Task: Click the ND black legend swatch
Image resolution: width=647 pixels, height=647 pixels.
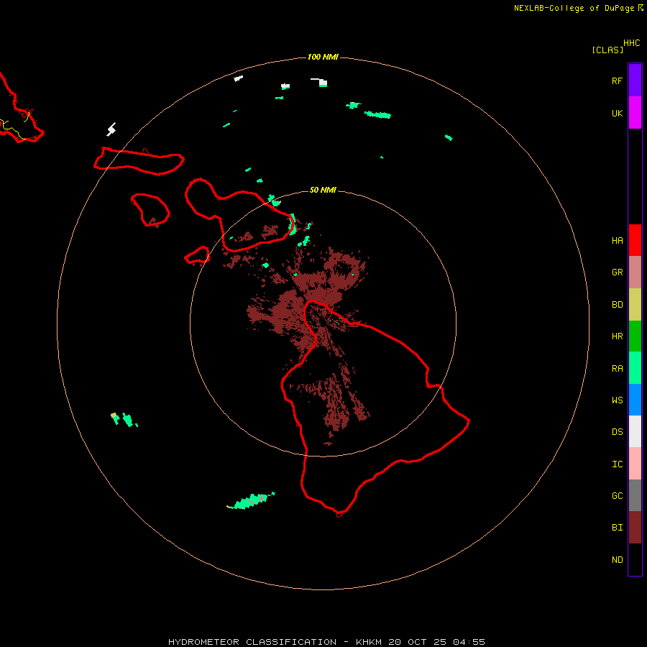Action: pos(635,559)
